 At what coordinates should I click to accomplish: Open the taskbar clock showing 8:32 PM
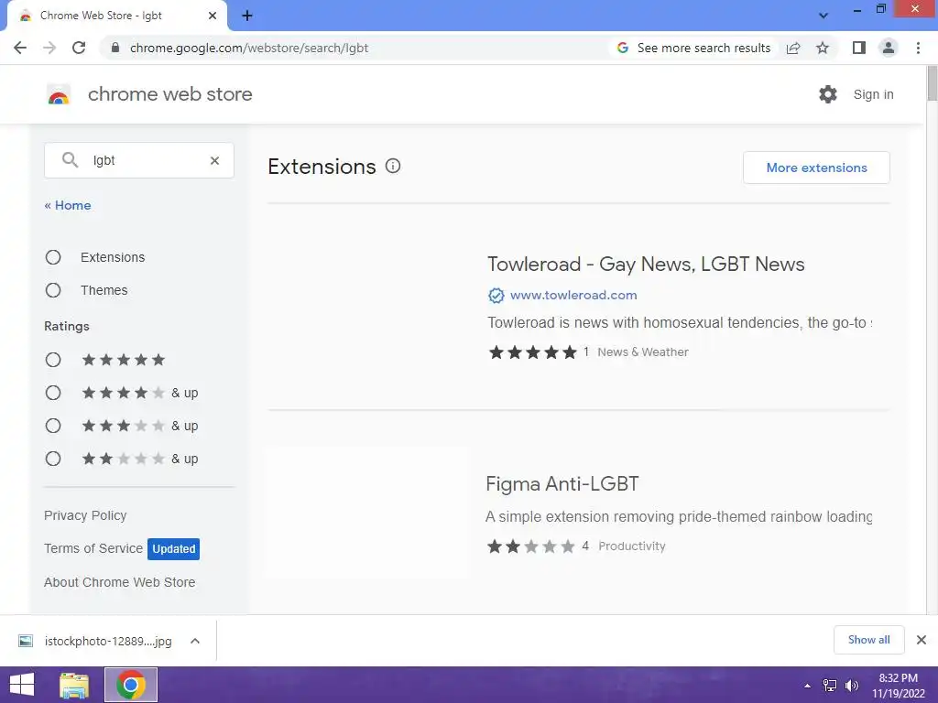pyautogui.click(x=898, y=686)
